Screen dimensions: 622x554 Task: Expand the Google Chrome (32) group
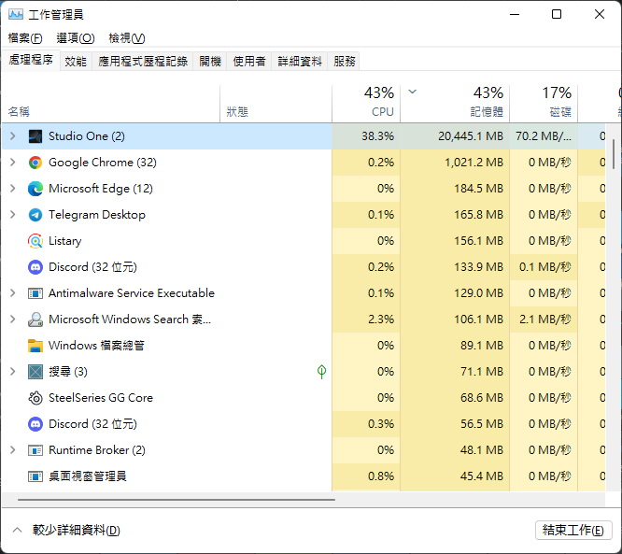pyautogui.click(x=13, y=163)
